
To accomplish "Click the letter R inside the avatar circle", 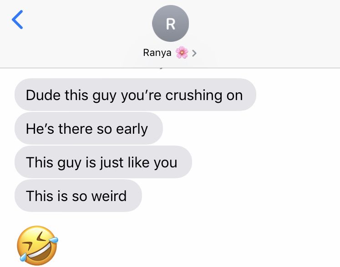I will tap(170, 24).
